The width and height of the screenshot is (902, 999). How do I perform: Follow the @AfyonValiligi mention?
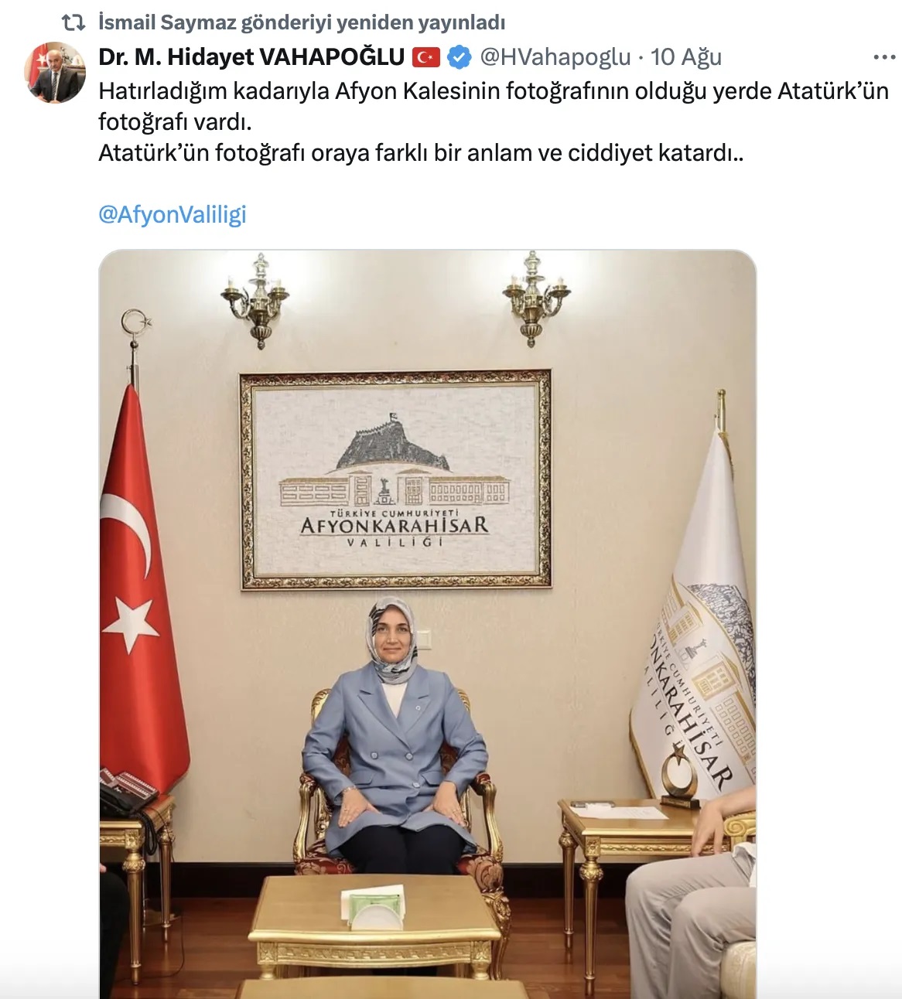172,214
